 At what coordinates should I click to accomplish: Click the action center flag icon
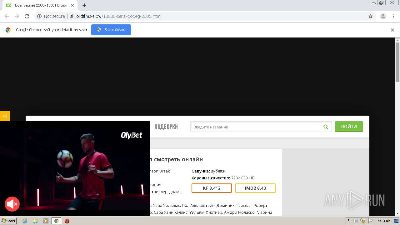coord(370,221)
